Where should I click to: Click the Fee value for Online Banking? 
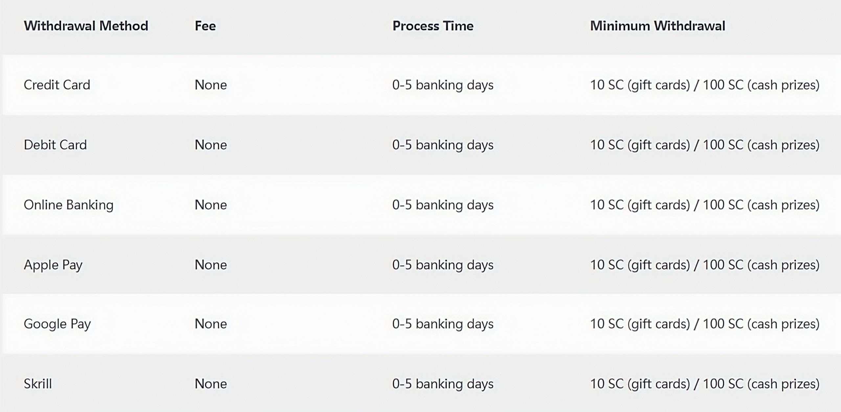211,205
